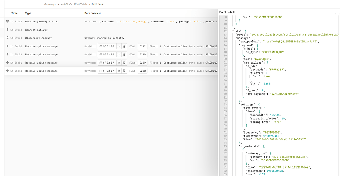Select uplink message event at 14:35:51

[x=41, y=63]
